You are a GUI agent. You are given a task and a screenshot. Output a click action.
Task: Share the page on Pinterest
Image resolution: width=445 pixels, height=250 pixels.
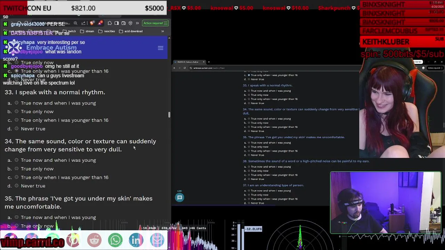coord(73,240)
